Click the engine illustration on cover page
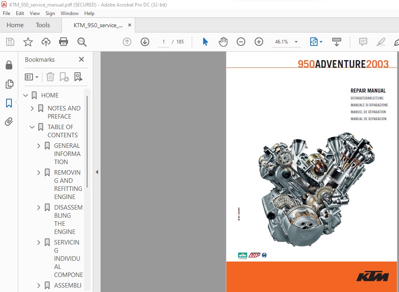 [316, 189]
